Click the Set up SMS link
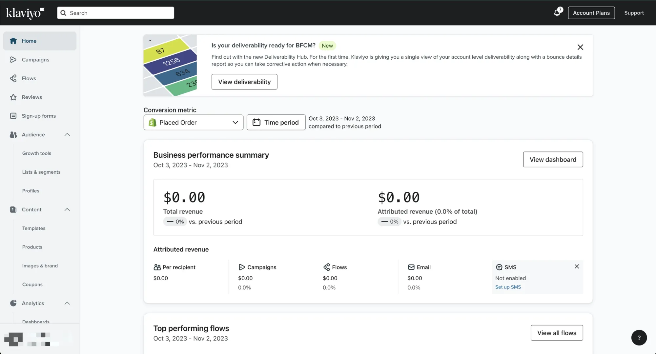 [508, 287]
